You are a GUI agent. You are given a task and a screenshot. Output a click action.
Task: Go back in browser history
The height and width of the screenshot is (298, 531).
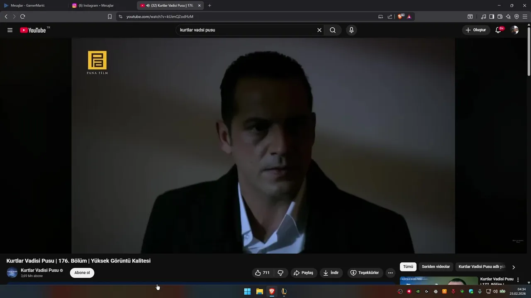click(x=6, y=17)
